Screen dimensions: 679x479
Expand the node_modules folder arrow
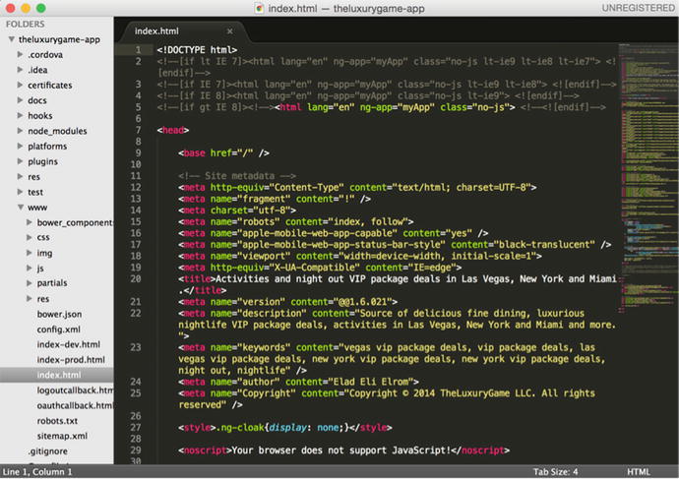[20, 131]
